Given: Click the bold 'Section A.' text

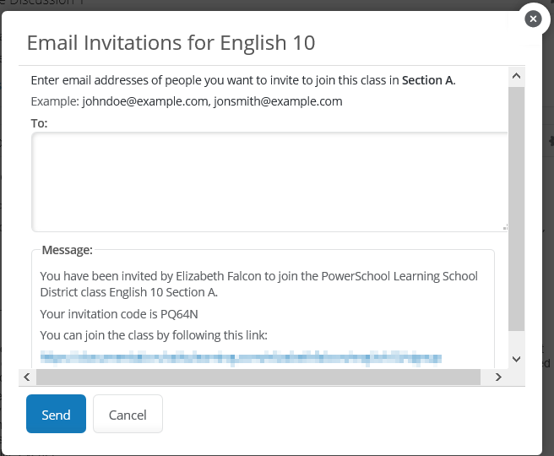Looking at the screenshot, I should point(428,80).
